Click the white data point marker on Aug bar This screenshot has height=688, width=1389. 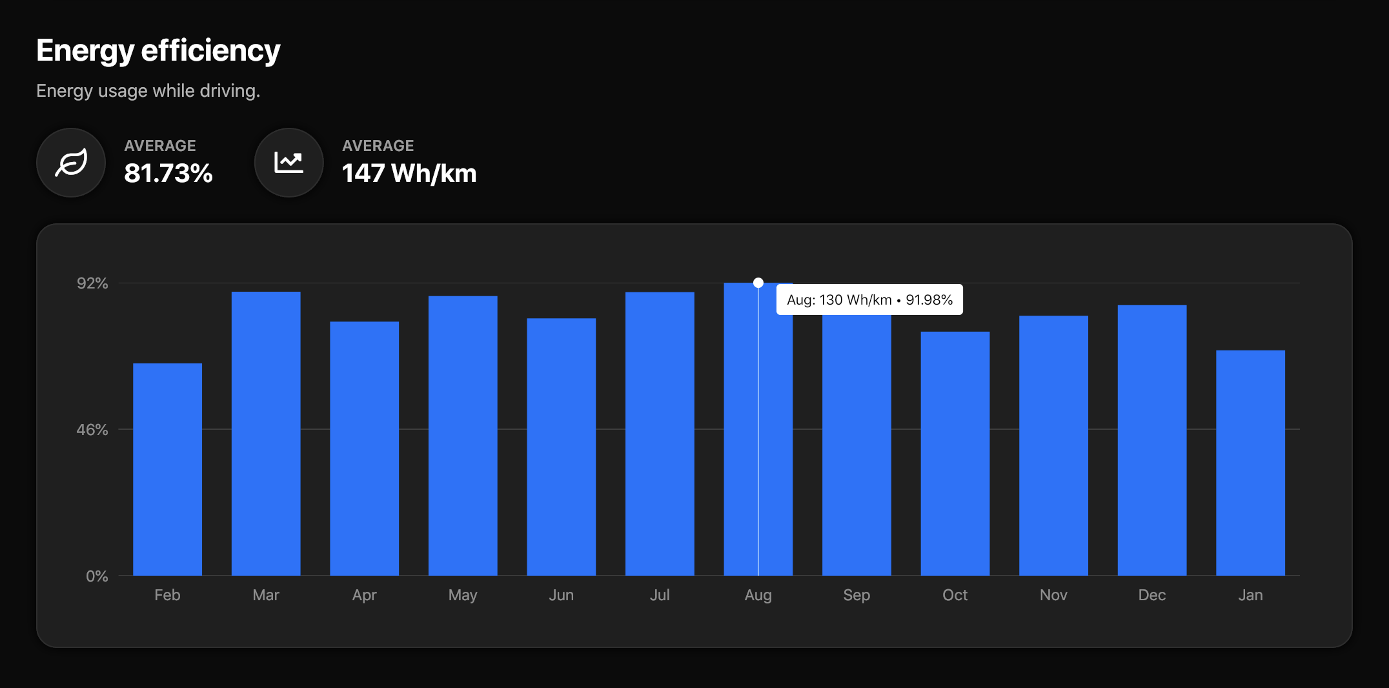click(758, 283)
